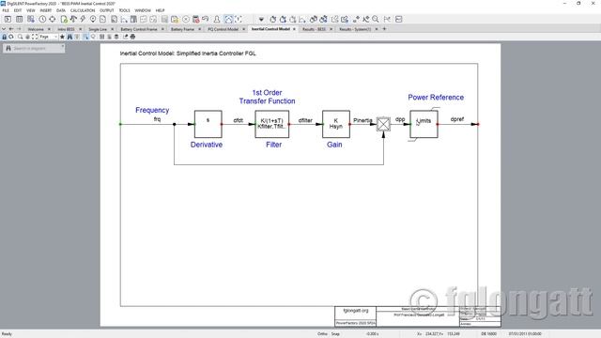The width and height of the screenshot is (601, 338).
Task: Select the Derivative 's' block
Action: pyautogui.click(x=208, y=124)
